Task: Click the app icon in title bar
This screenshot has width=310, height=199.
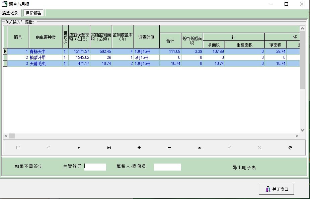Action: [4, 4]
